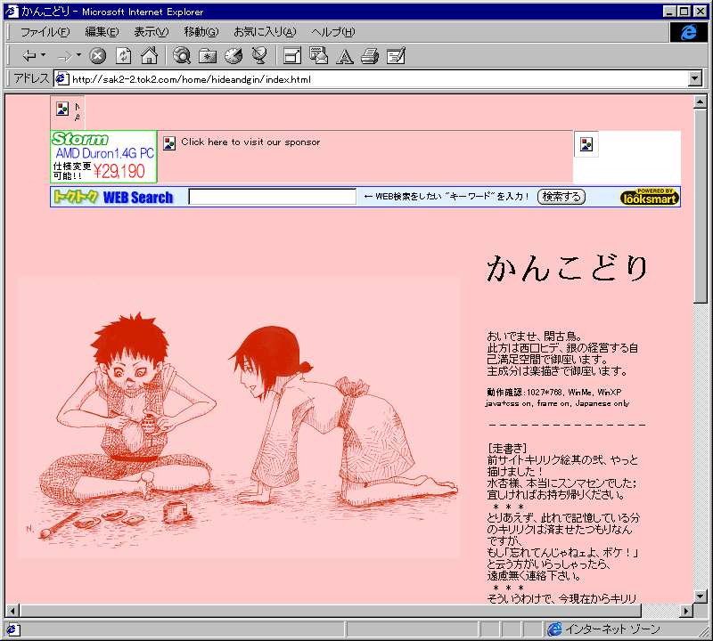Image resolution: width=713 pixels, height=641 pixels.
Task: Click the horizontal scrollbar right arrow
Action: (x=686, y=611)
